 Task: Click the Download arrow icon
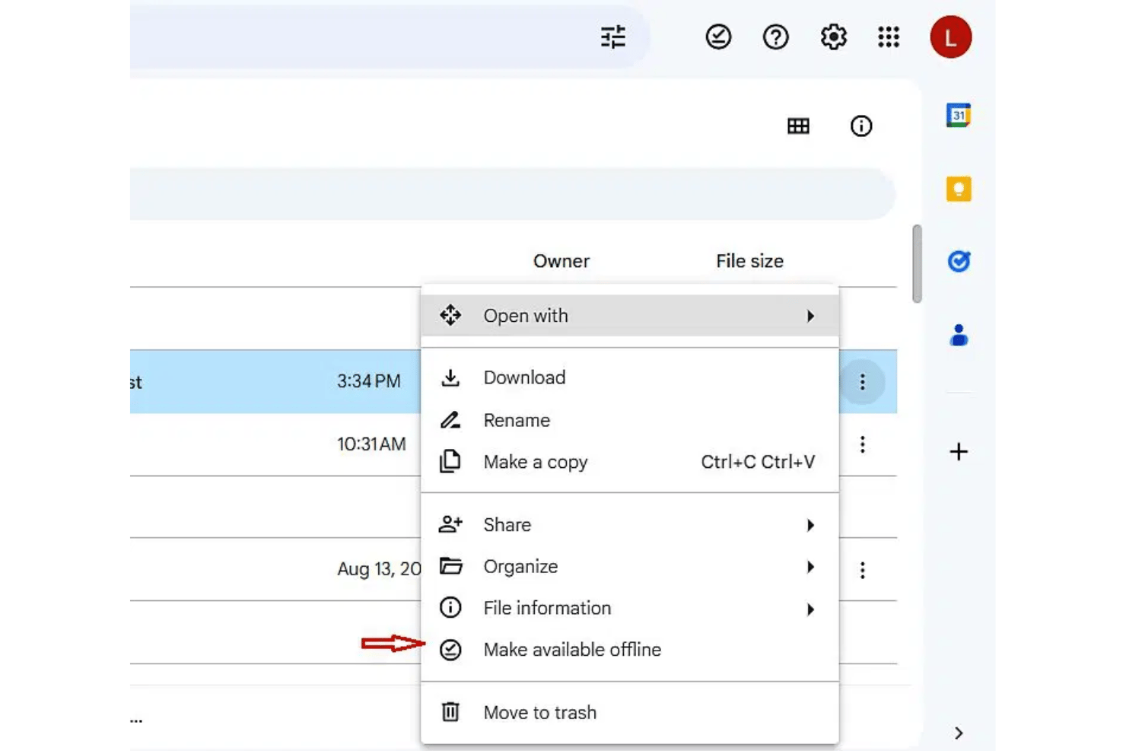point(450,377)
